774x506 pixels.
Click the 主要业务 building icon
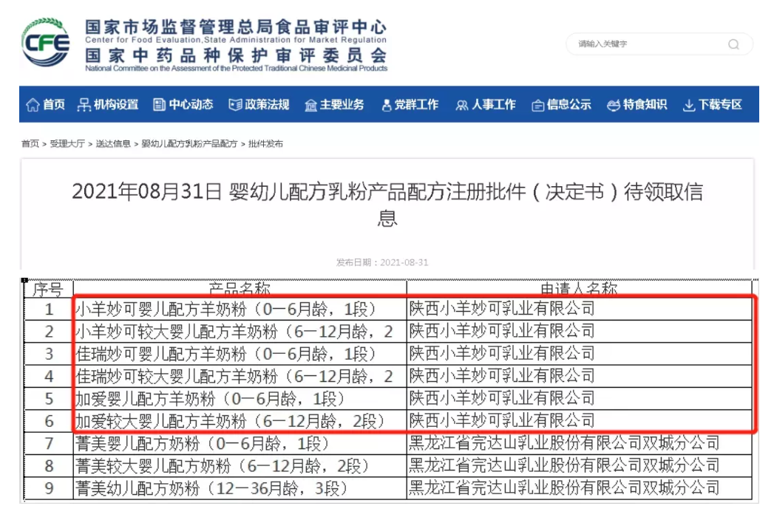310,105
